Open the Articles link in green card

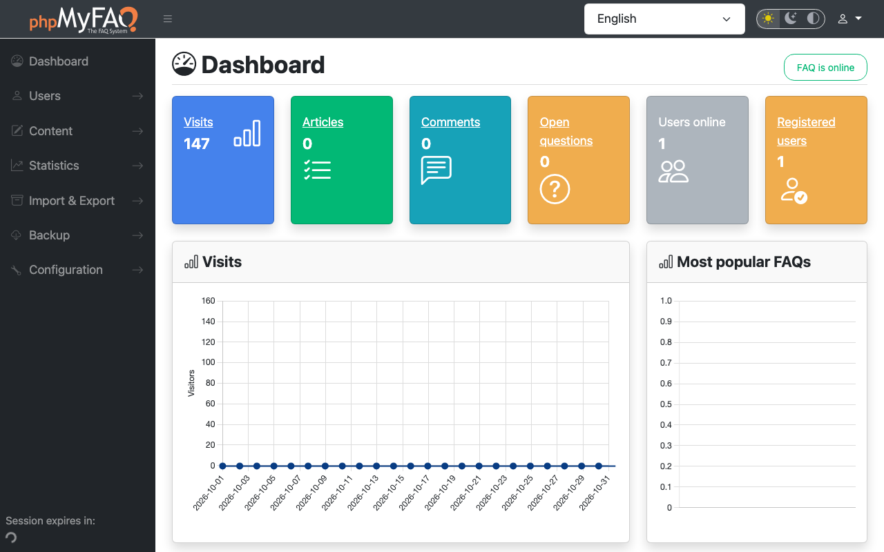pyautogui.click(x=323, y=122)
